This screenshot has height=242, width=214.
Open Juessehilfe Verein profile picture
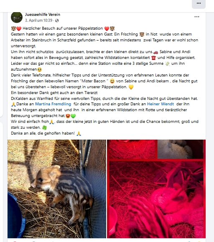coord(17,17)
